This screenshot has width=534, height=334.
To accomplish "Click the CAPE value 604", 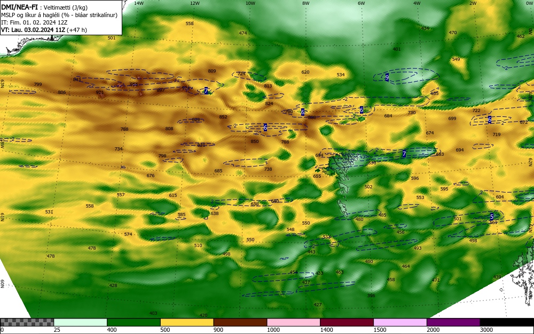I will 500,197.
